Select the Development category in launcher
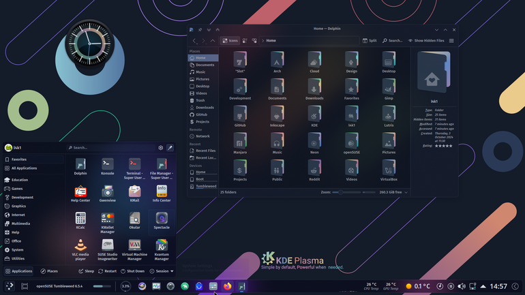 [x=33, y=198]
